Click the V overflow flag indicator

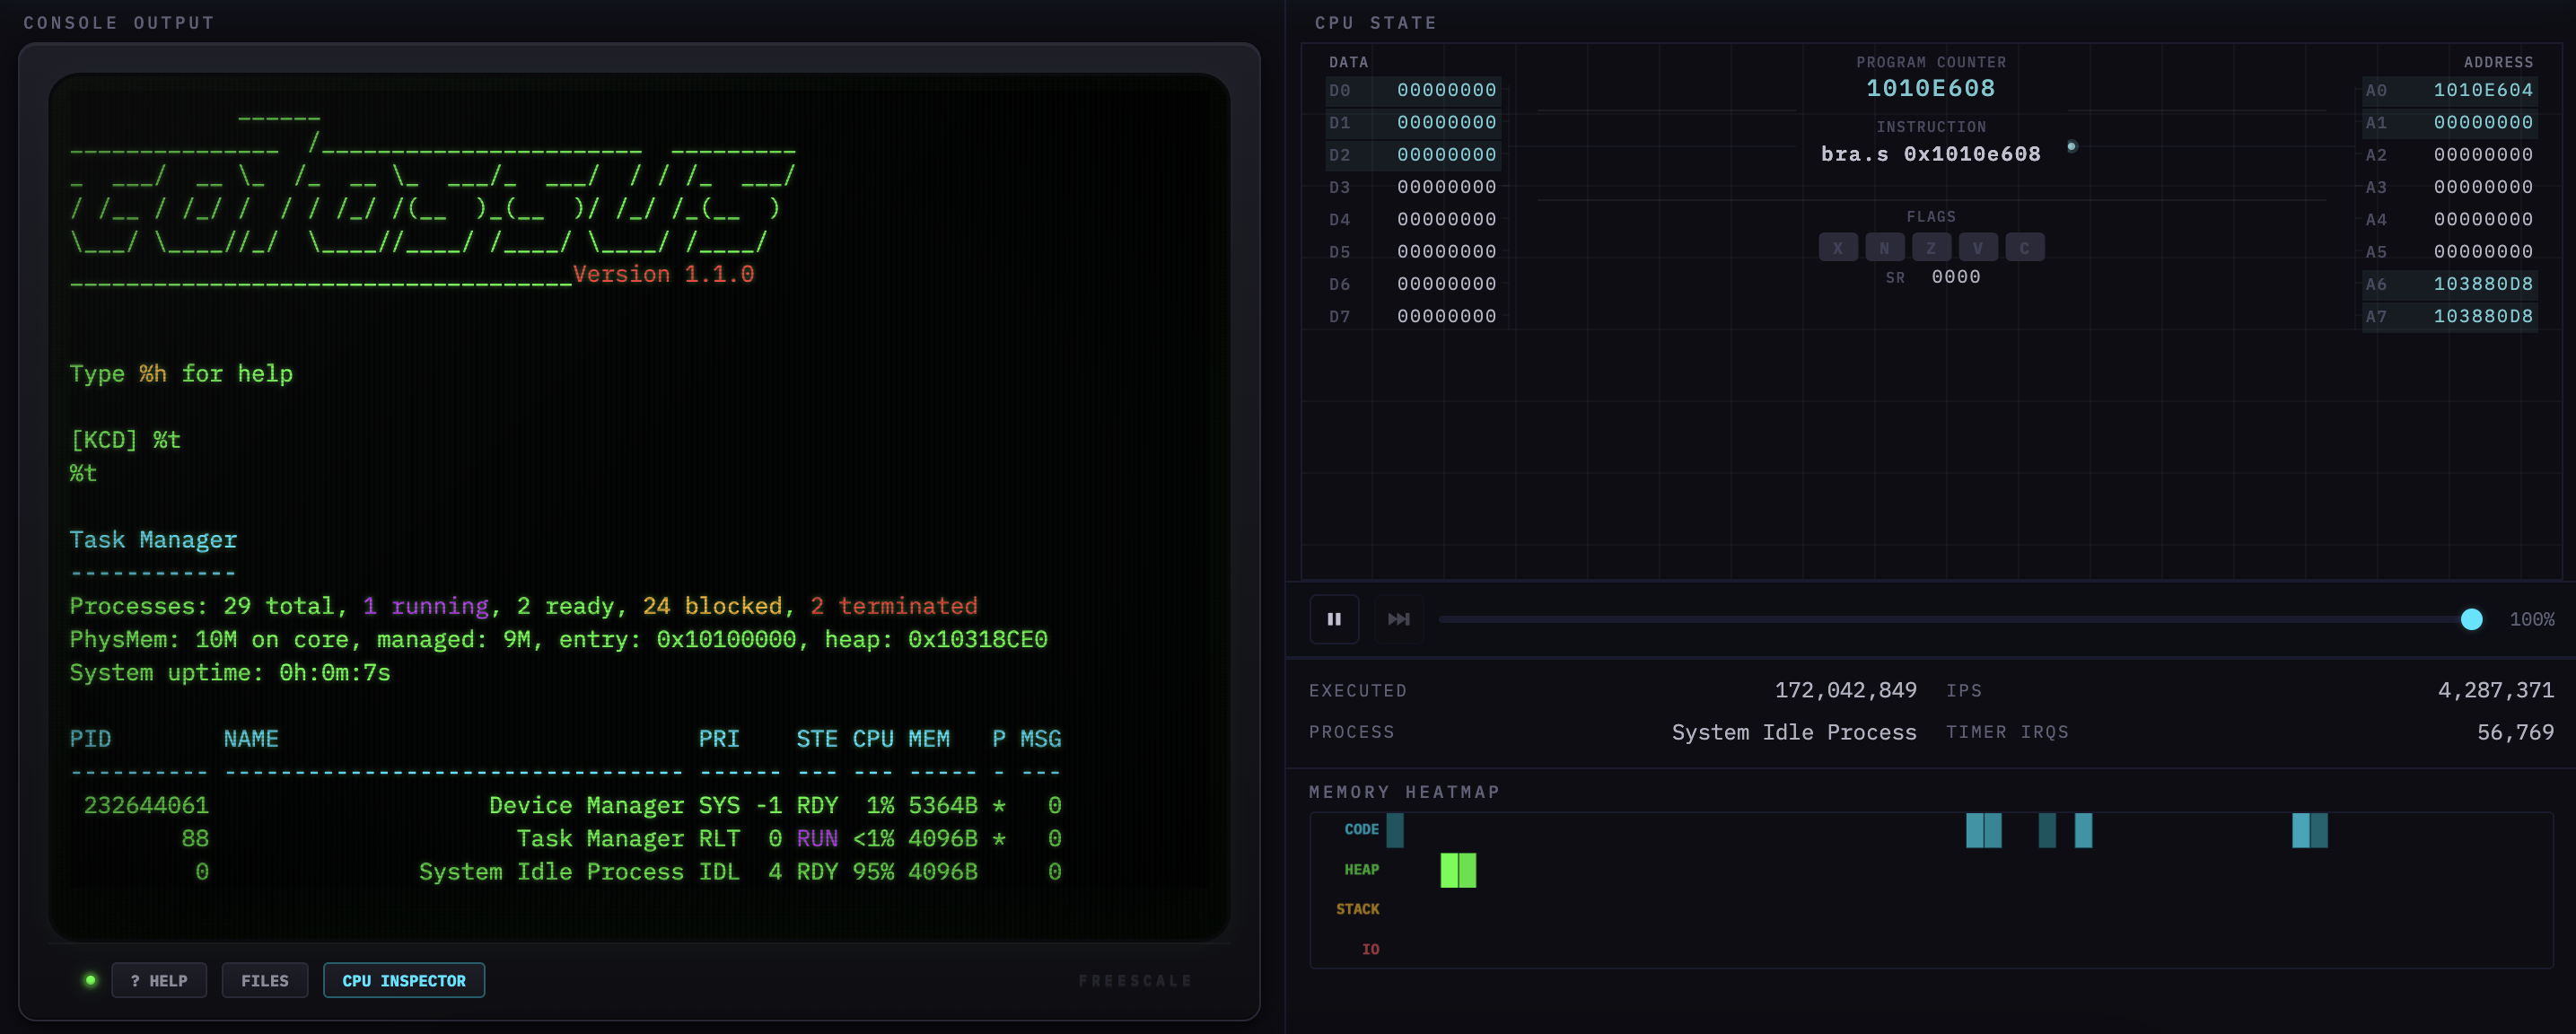click(x=1978, y=247)
